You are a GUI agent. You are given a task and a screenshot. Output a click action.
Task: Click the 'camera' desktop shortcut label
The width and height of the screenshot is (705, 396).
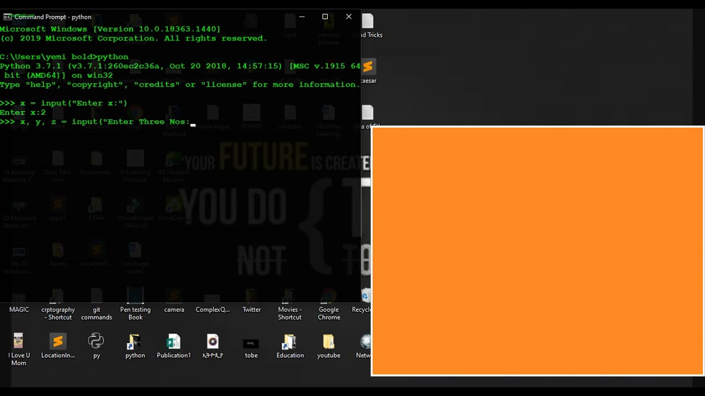(x=174, y=310)
